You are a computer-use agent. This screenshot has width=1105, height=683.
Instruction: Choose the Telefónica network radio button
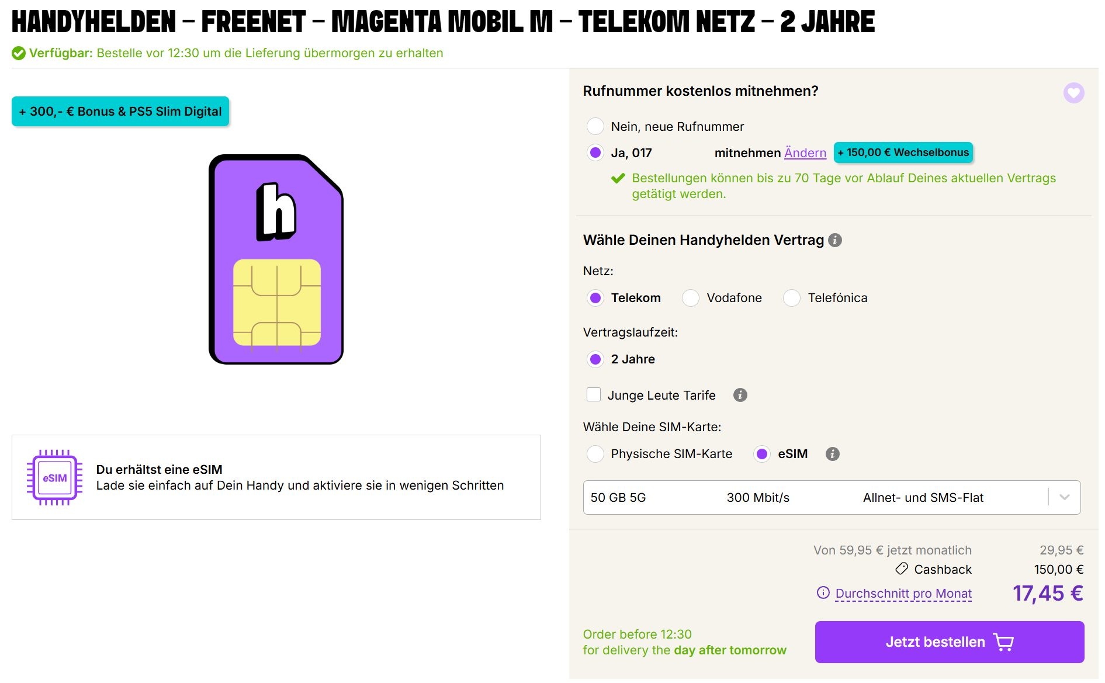click(x=792, y=298)
